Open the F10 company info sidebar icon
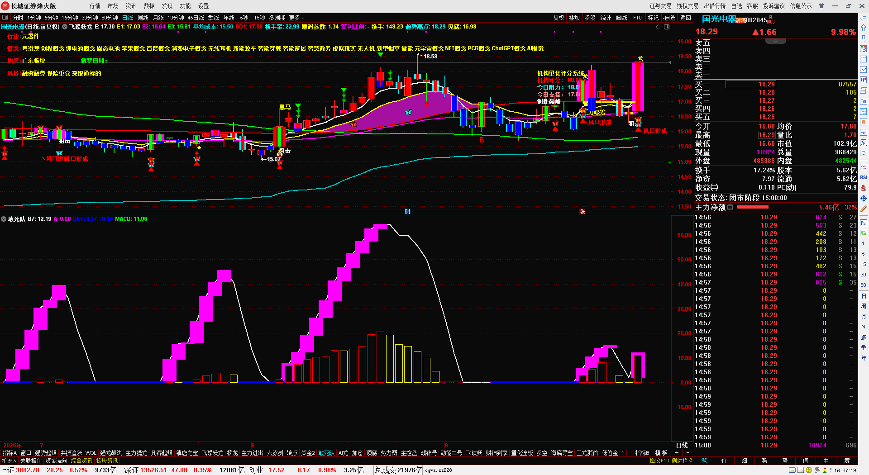869x475 pixels. click(x=864, y=101)
